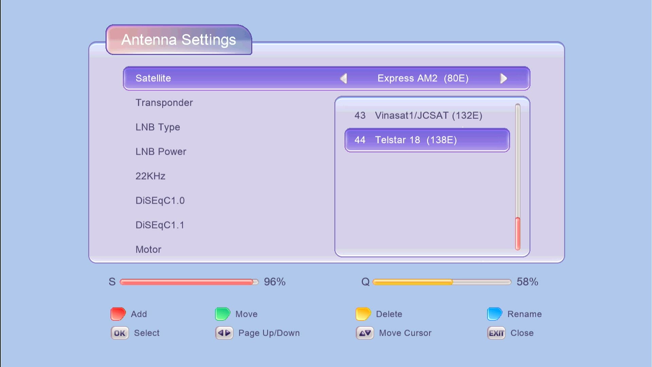Select the 22KHz setting row
Viewport: 652px width, 367px height.
tap(150, 176)
